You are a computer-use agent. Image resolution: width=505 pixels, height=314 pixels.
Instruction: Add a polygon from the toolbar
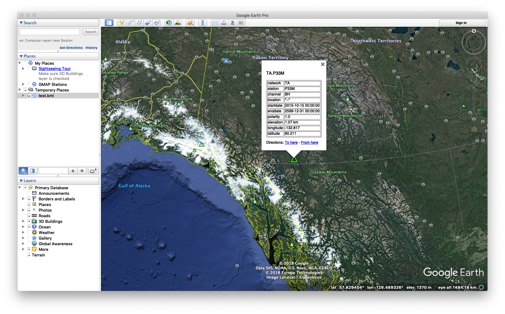pos(130,23)
